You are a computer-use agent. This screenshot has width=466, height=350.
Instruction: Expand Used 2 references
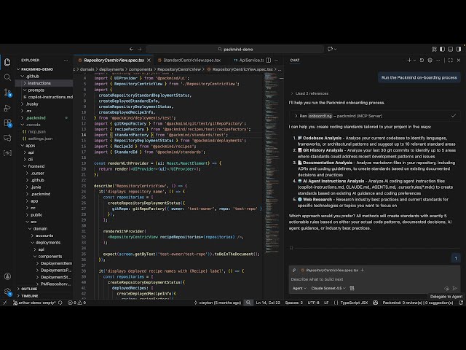point(309,93)
